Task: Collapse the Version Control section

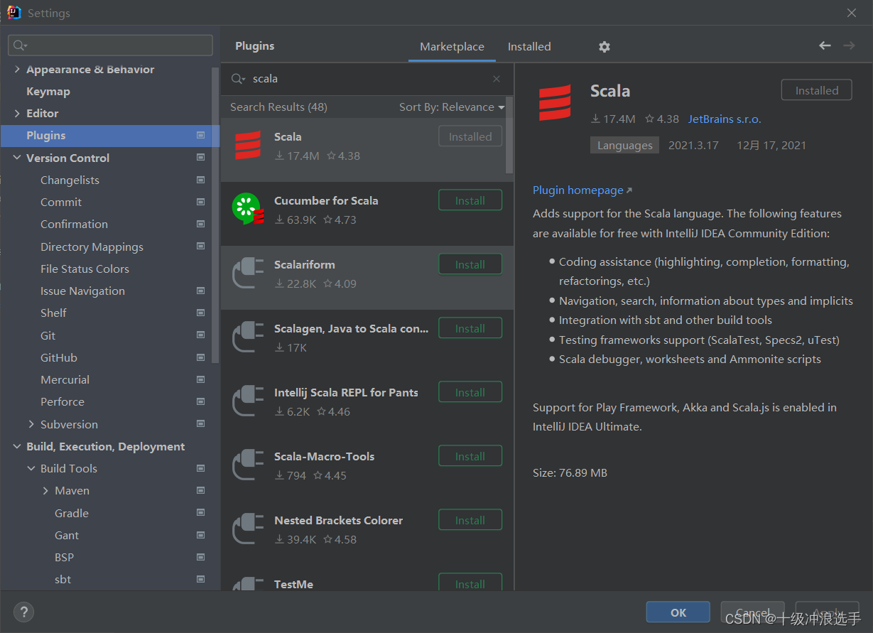Action: [17, 158]
